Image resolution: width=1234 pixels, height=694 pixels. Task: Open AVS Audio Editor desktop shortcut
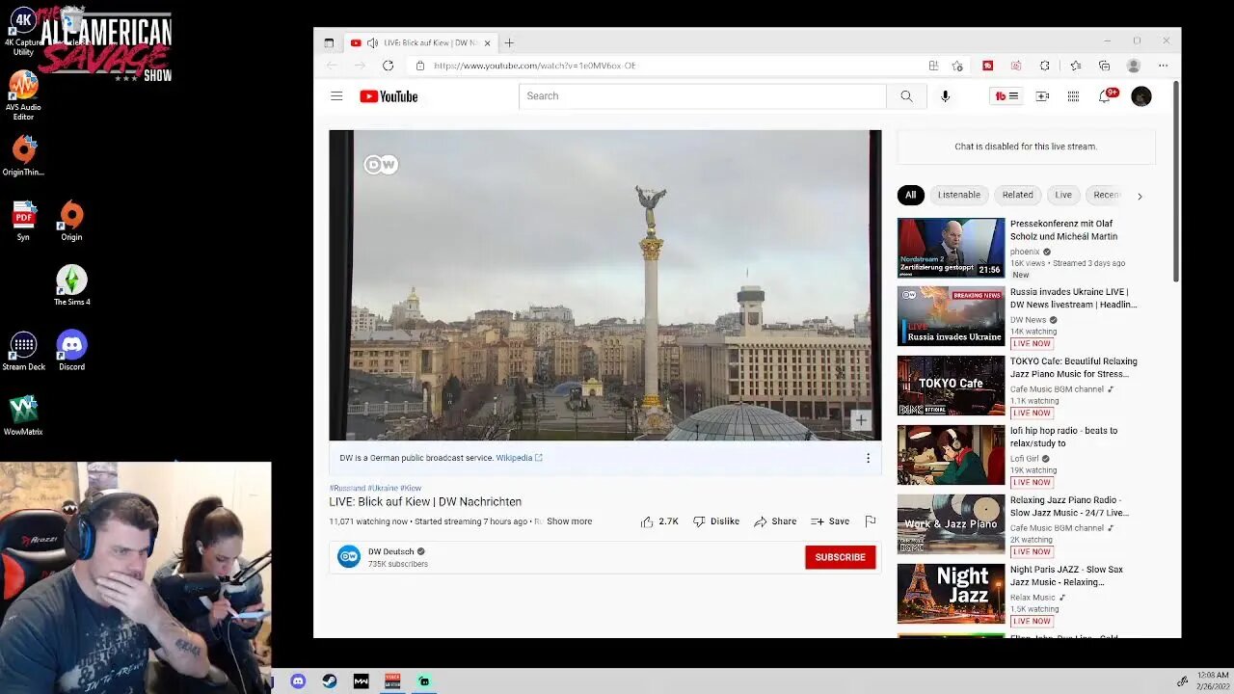point(23,95)
